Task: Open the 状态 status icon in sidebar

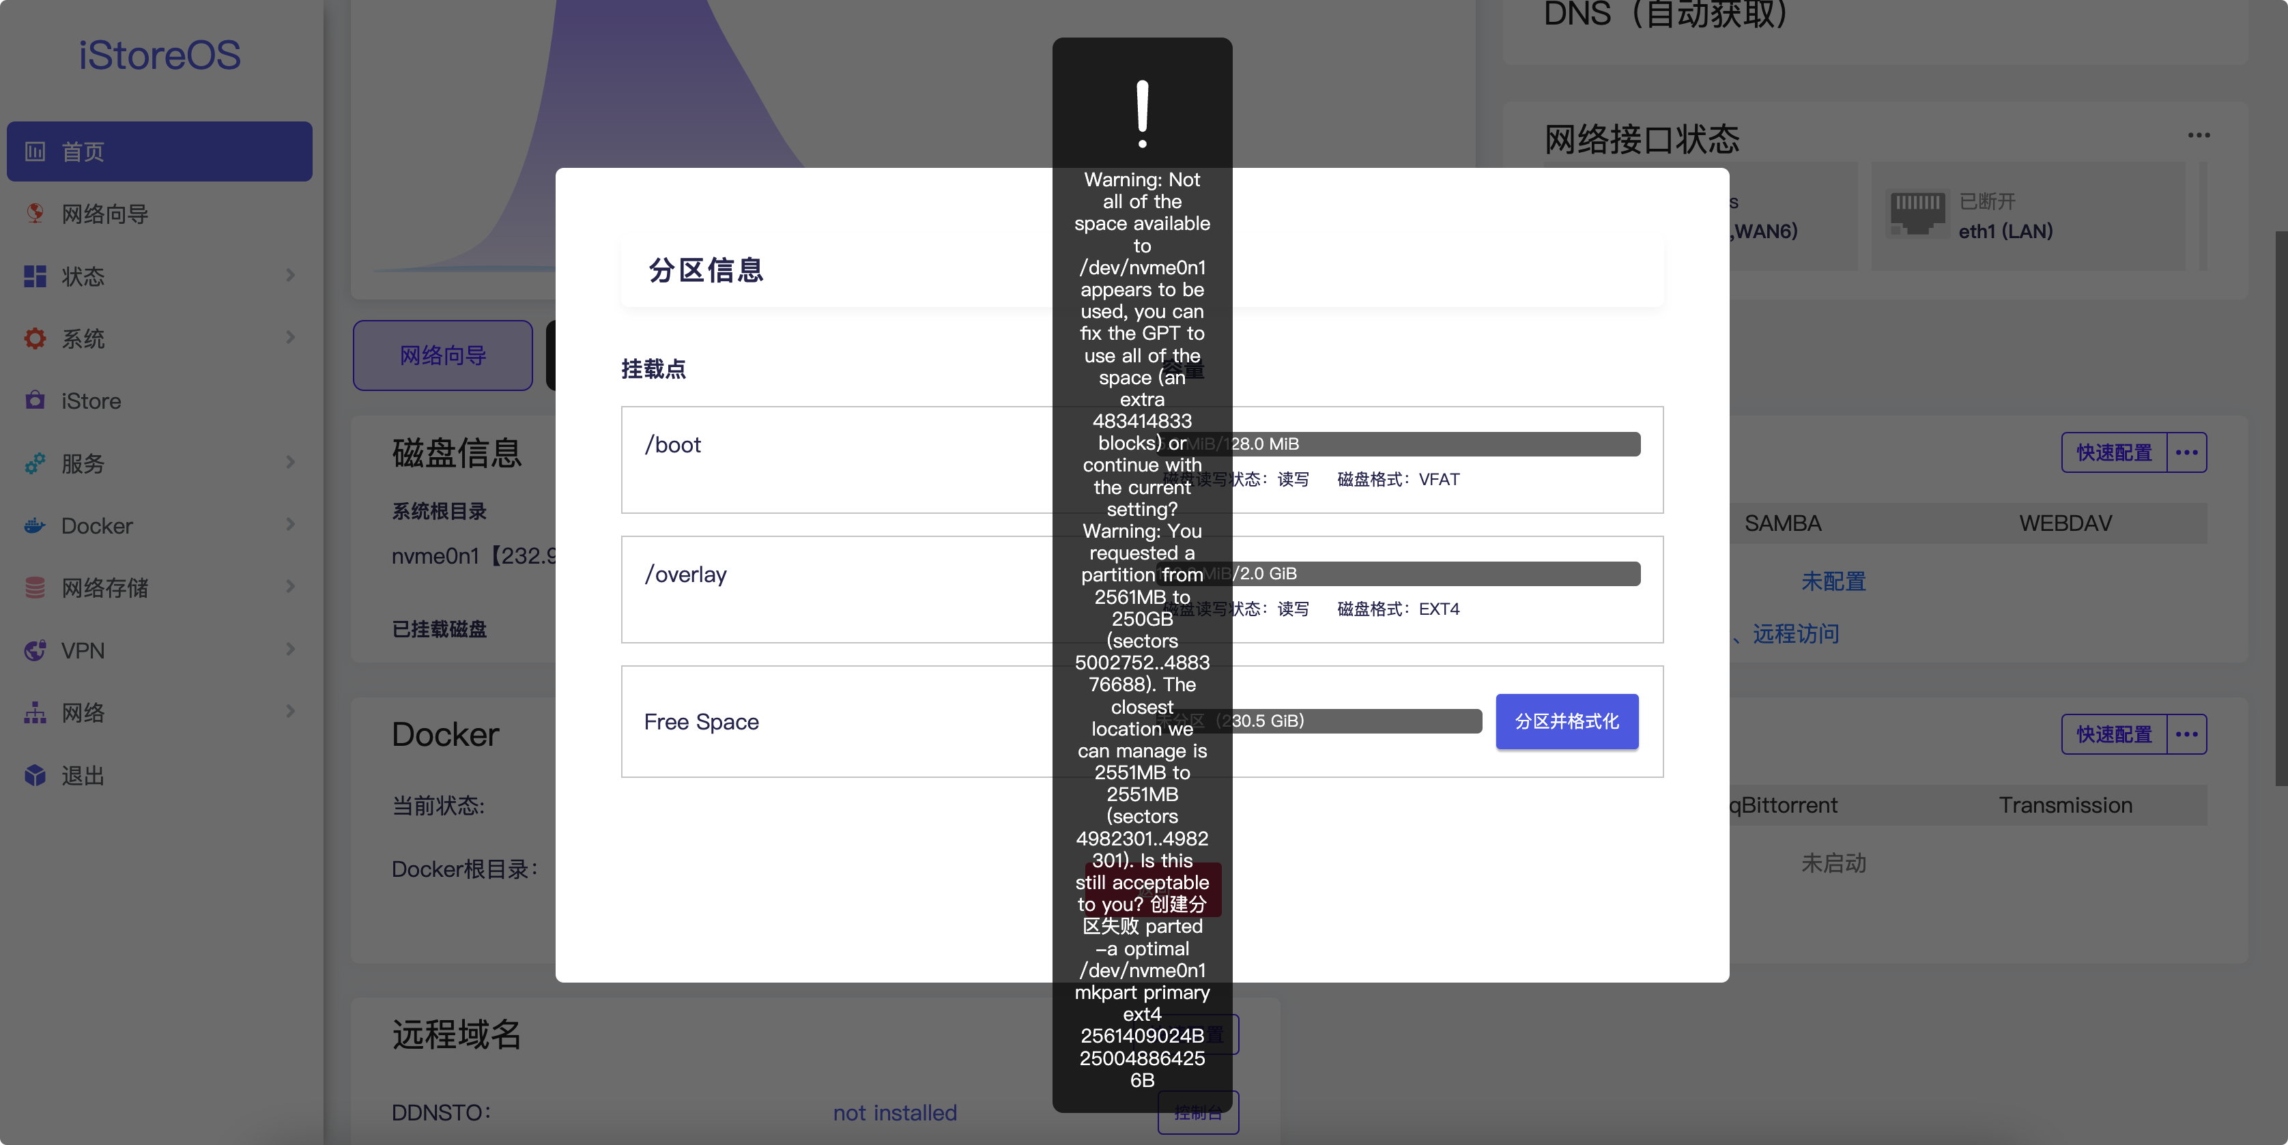Action: pyautogui.click(x=35, y=276)
